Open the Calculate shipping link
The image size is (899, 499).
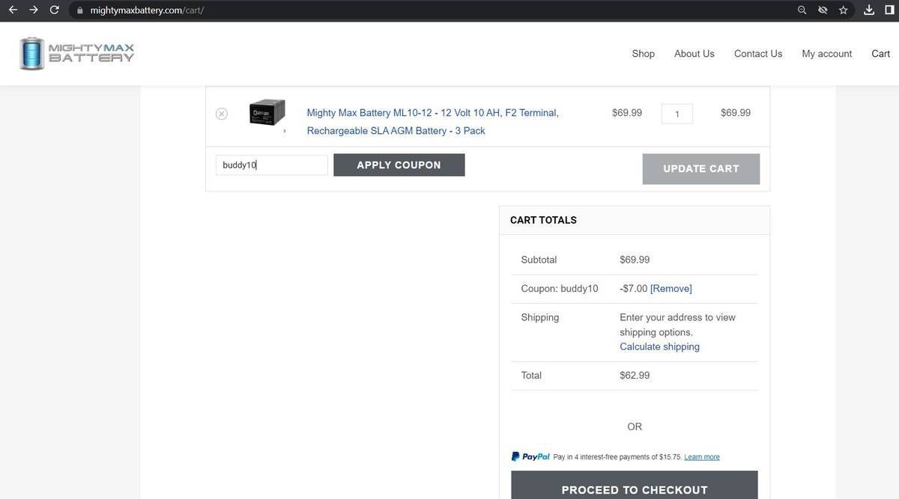[x=659, y=347]
